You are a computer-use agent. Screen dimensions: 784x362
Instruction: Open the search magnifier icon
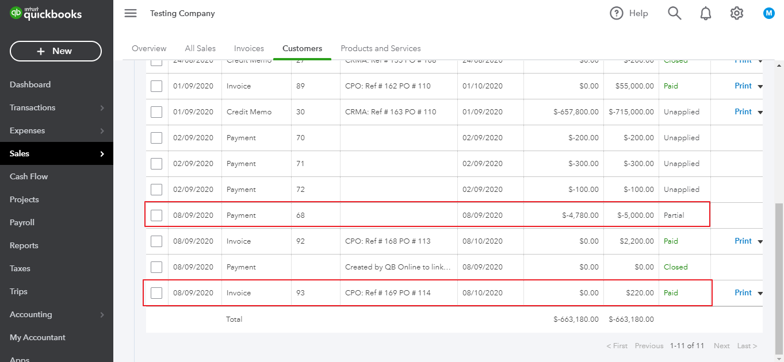[674, 13]
